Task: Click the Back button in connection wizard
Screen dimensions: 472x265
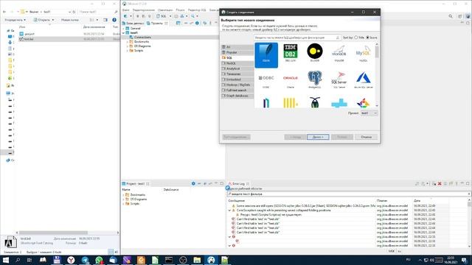Action: tap(295, 137)
